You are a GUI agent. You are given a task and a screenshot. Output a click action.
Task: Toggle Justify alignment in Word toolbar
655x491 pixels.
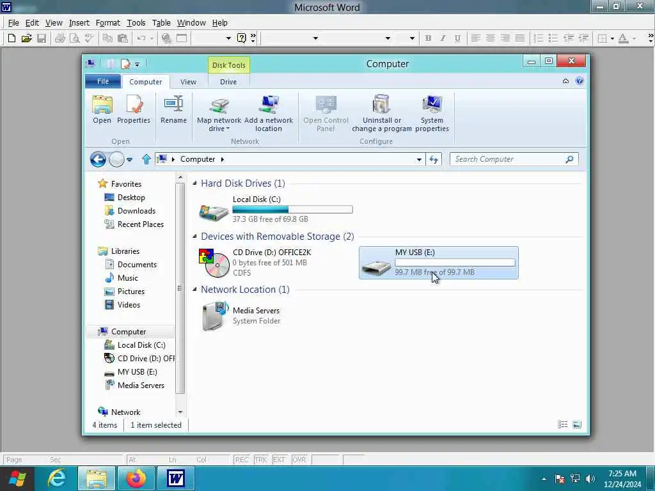click(x=519, y=38)
